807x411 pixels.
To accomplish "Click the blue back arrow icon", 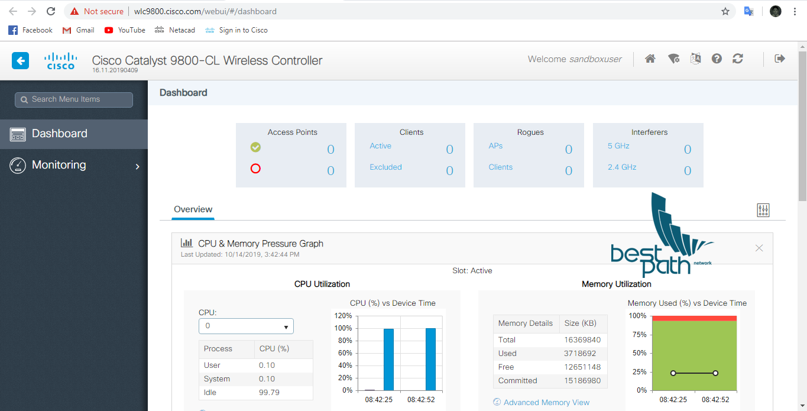I will click(20, 61).
